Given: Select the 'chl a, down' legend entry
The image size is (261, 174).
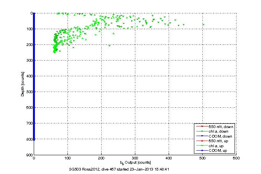Looking at the screenshot, I should 212,131.
